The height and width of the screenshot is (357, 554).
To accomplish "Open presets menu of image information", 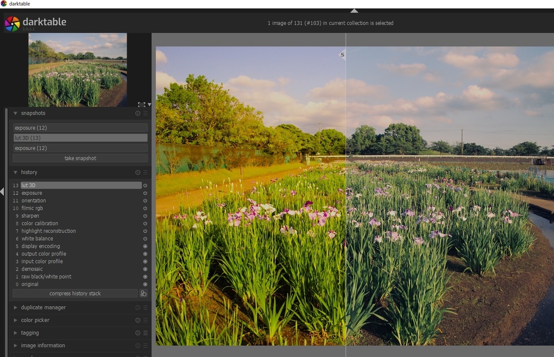I will pos(145,345).
